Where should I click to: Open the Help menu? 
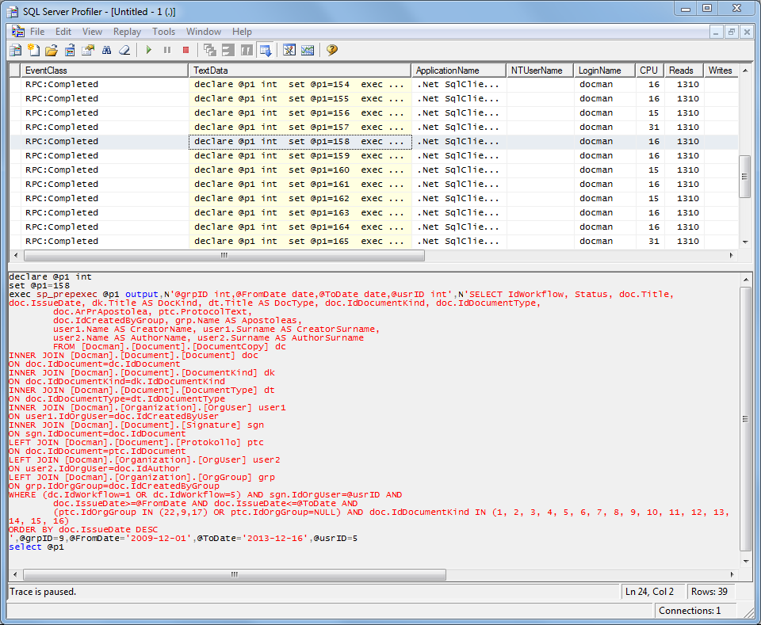click(x=242, y=32)
